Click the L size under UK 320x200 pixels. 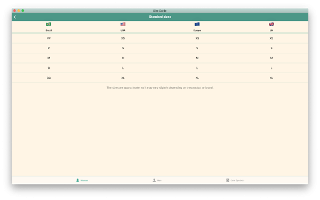click(x=271, y=68)
